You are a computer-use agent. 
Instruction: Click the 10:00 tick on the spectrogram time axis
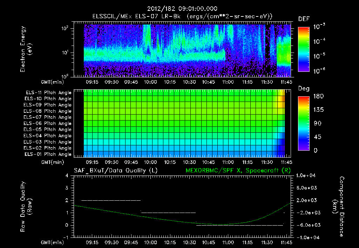pos(150,82)
